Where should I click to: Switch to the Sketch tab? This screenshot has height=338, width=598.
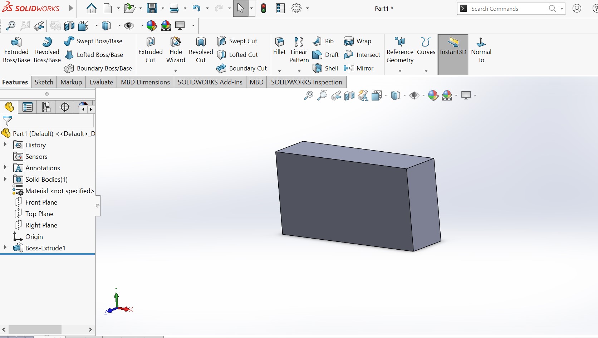44,82
